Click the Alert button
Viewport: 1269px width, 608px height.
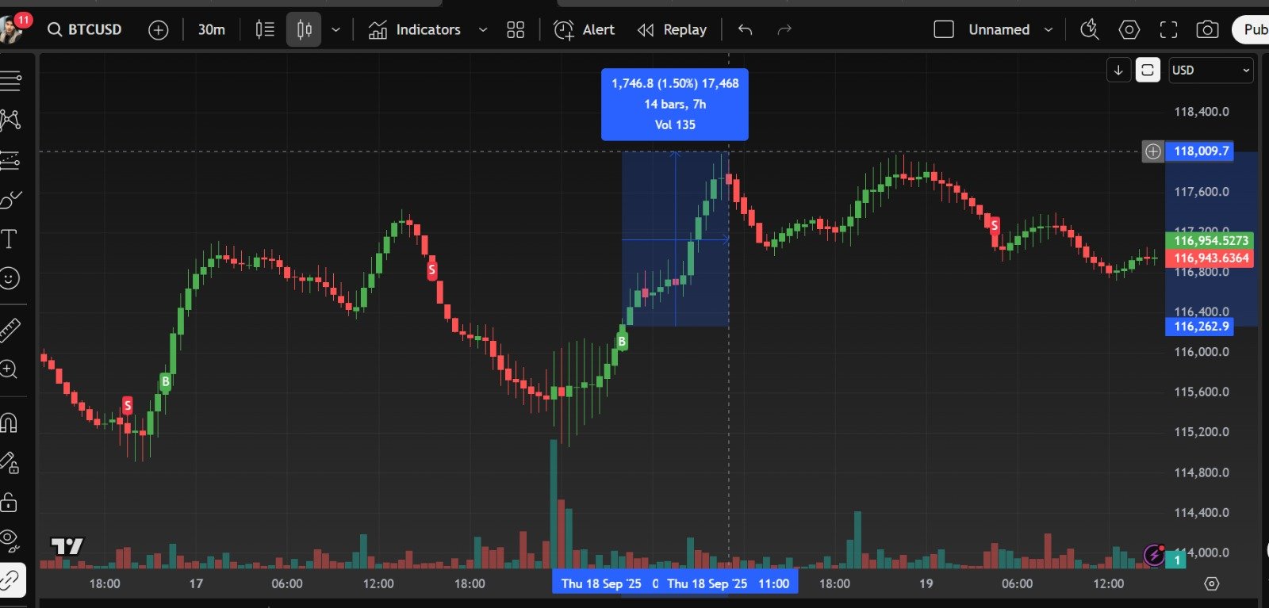point(585,30)
